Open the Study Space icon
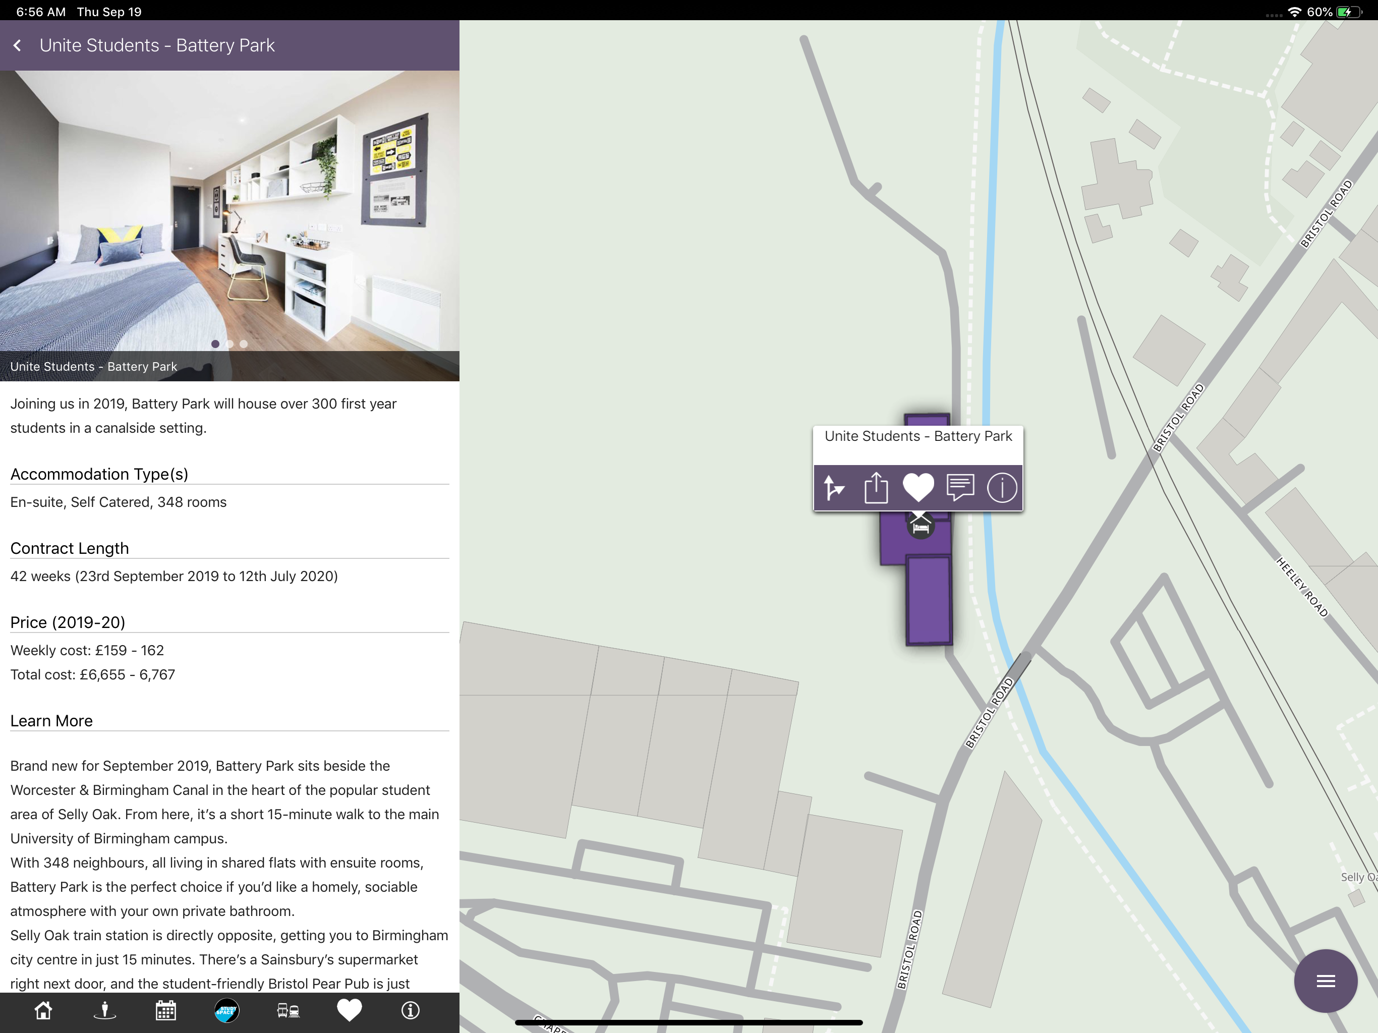The image size is (1378, 1033). point(227,1010)
